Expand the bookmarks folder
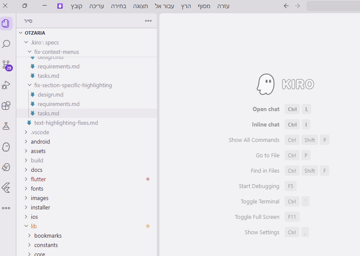 [48, 235]
